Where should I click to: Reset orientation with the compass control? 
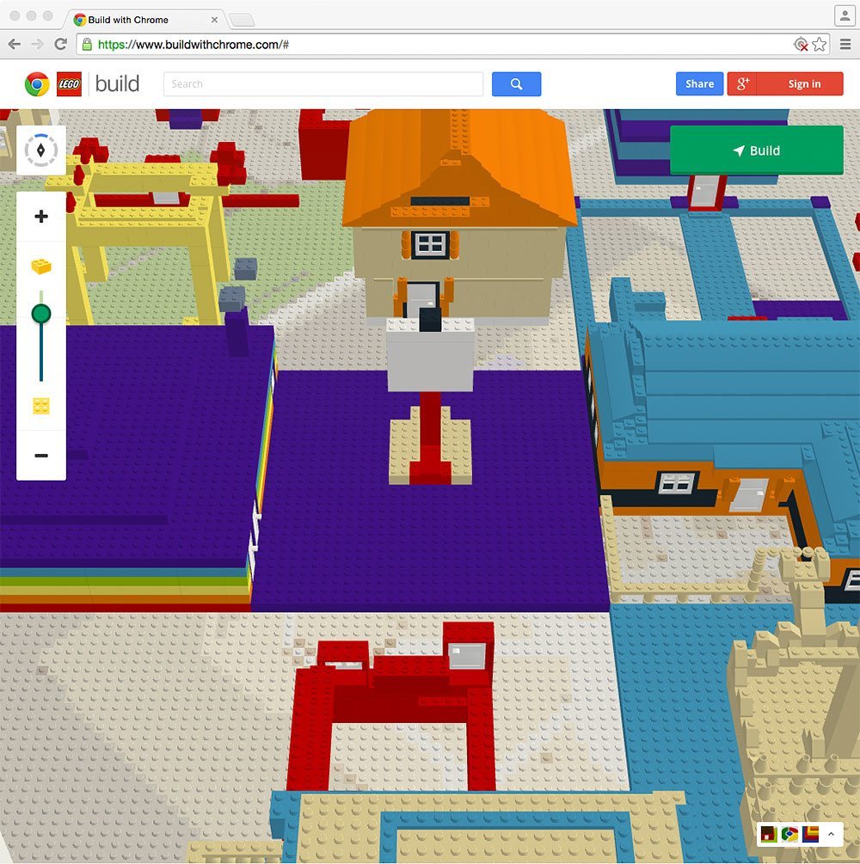tap(40, 150)
